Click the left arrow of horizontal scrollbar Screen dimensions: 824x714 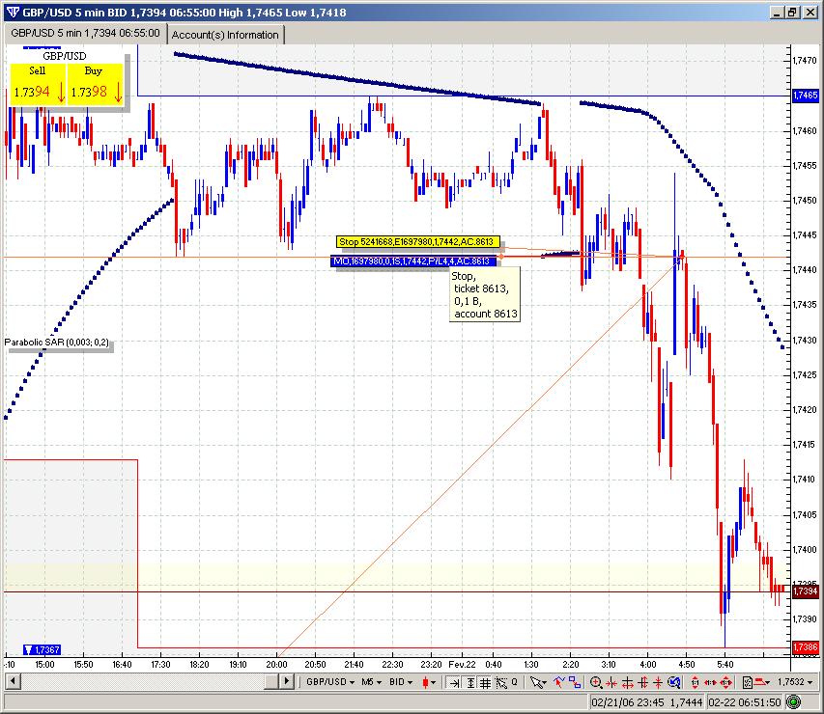tap(13, 681)
